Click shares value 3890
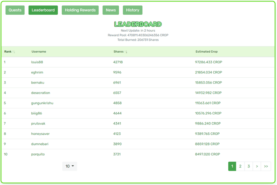277x185 pixels. pyautogui.click(x=117, y=144)
